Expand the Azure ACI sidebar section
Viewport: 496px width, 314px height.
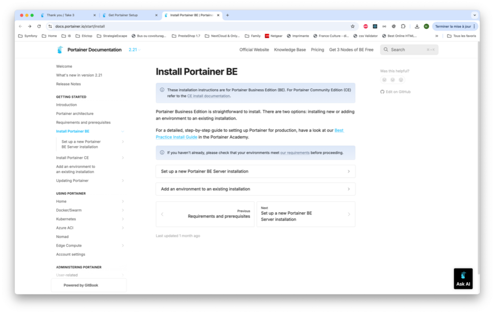123,228
